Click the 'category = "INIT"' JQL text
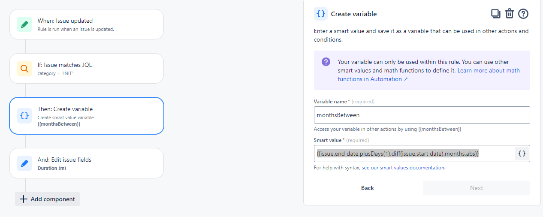Viewport: 543px width, 217px height. (56, 73)
